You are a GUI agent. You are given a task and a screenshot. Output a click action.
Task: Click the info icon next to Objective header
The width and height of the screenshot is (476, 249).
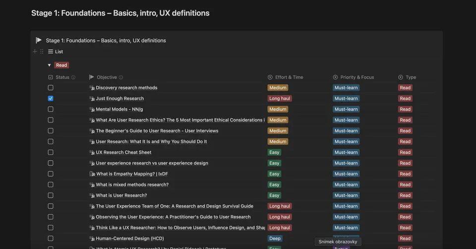(x=121, y=77)
